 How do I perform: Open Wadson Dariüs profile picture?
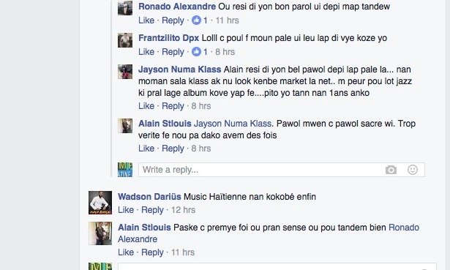pyautogui.click(x=100, y=203)
